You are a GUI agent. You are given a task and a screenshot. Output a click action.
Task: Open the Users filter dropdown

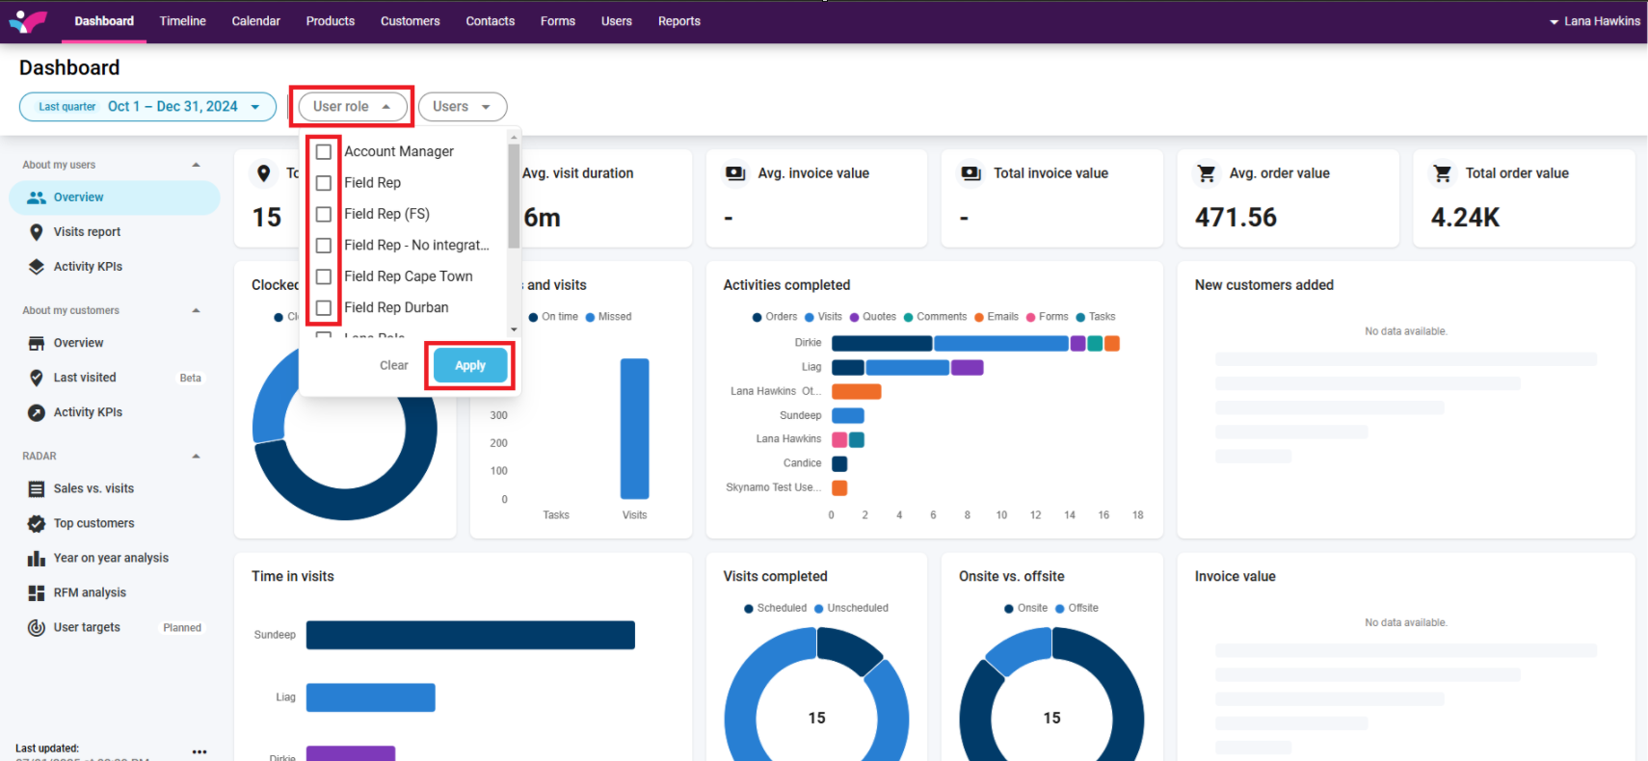coord(463,107)
